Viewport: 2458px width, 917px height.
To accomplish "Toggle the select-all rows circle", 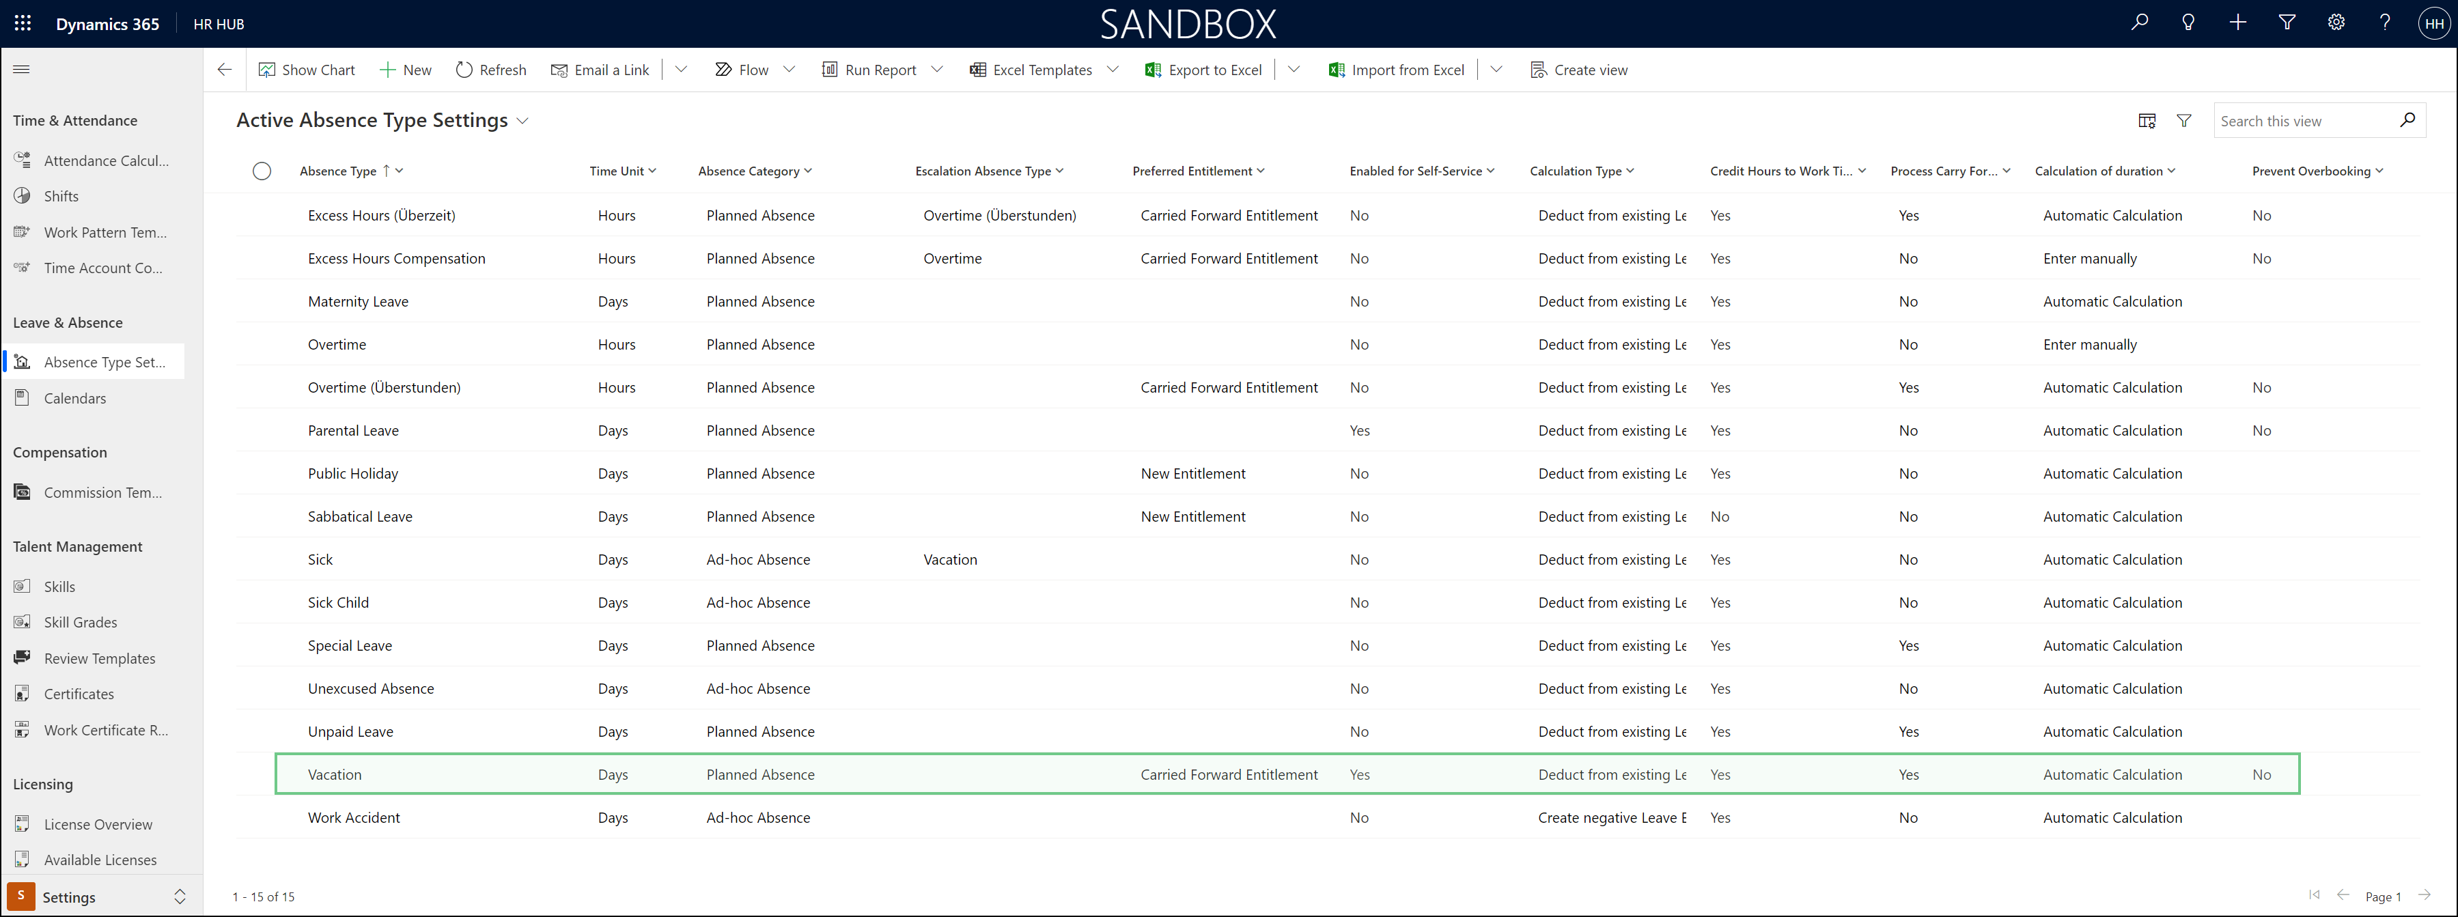I will (262, 172).
